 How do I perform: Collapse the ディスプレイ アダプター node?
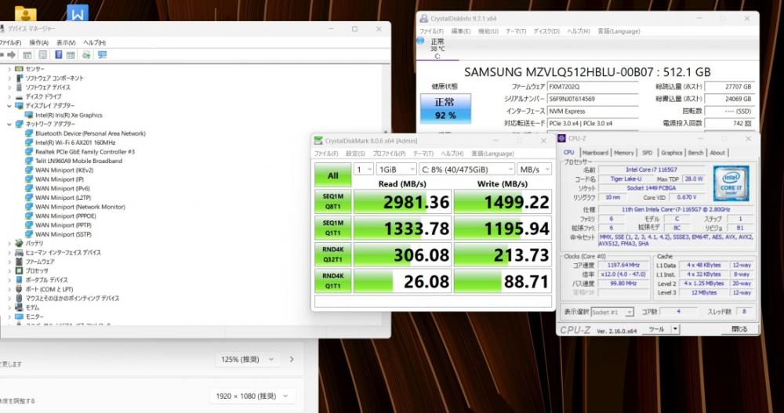pos(9,106)
